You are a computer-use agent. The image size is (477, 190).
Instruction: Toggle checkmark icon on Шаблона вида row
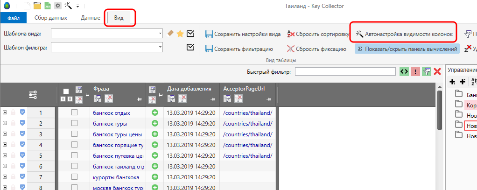tap(190, 34)
